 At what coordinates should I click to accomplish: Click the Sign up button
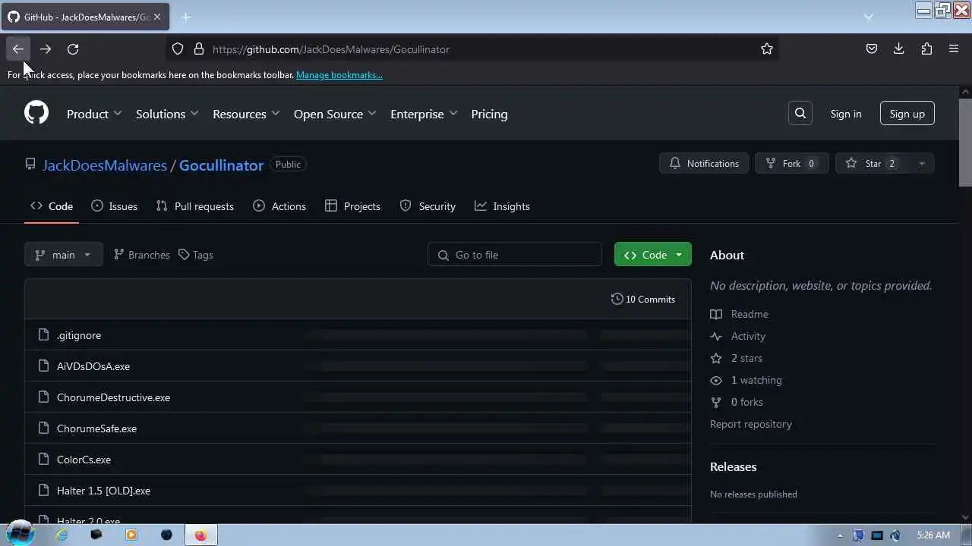(x=907, y=114)
